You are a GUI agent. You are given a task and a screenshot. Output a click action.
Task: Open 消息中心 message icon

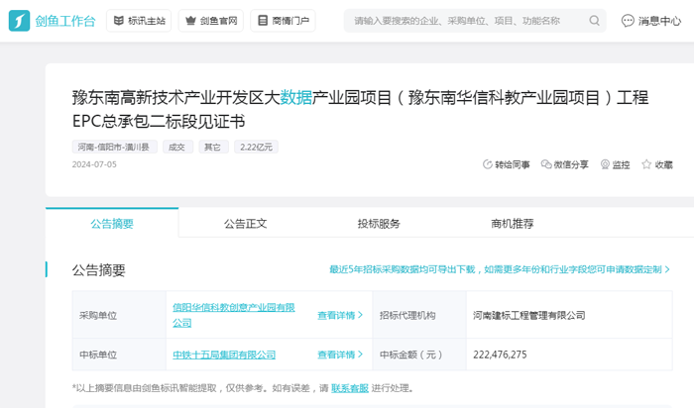click(628, 21)
